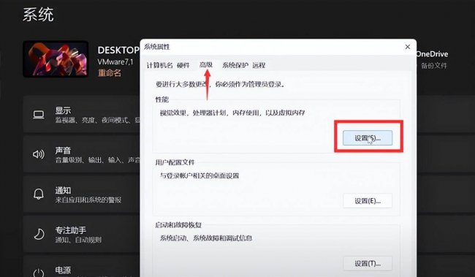475x277 pixels.
Task: Click the 用户配置文件 group label
Action: click(175, 162)
